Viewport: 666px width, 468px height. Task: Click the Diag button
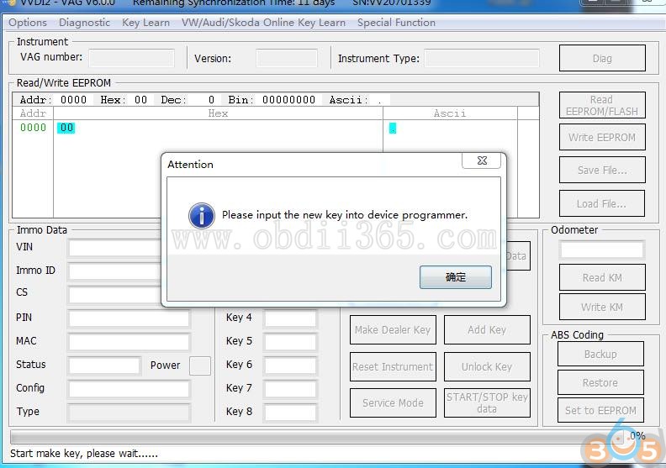(x=602, y=58)
